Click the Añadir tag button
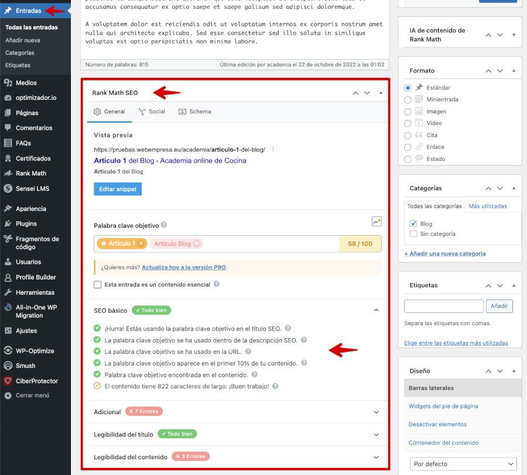Screen dimensions: 527x475 coord(499,306)
